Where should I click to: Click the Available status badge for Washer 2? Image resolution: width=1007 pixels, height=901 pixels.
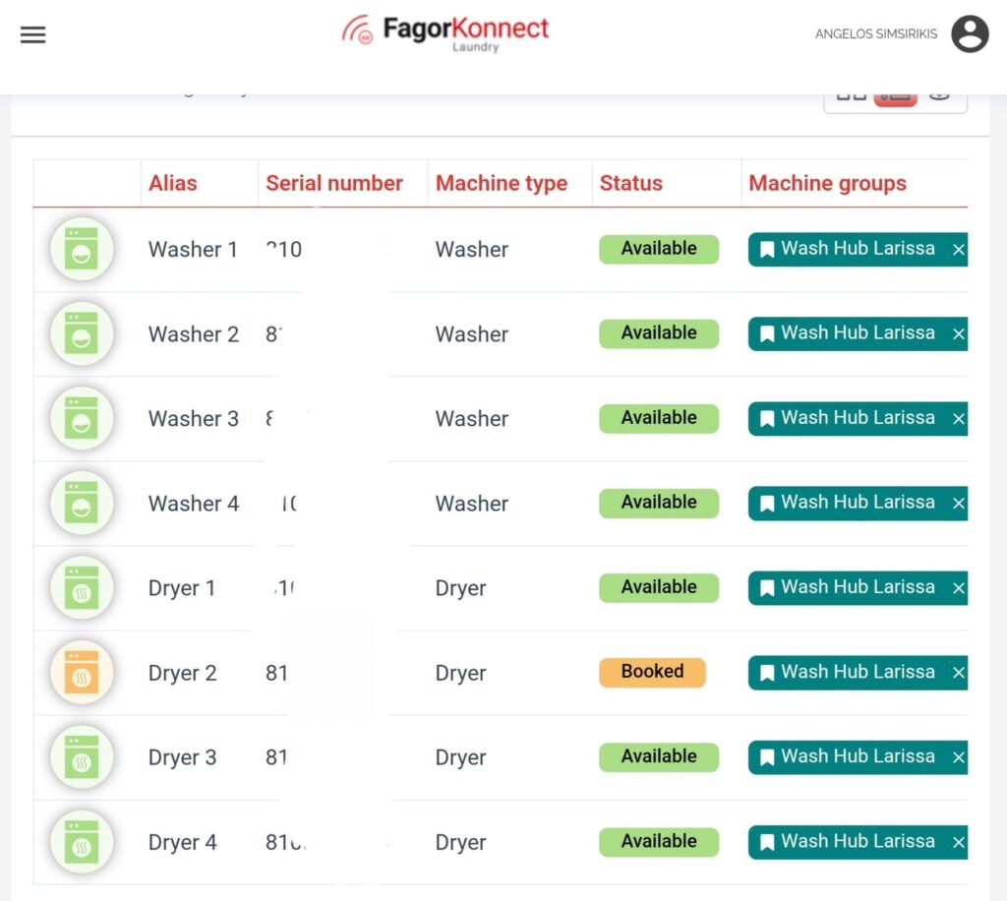(659, 333)
